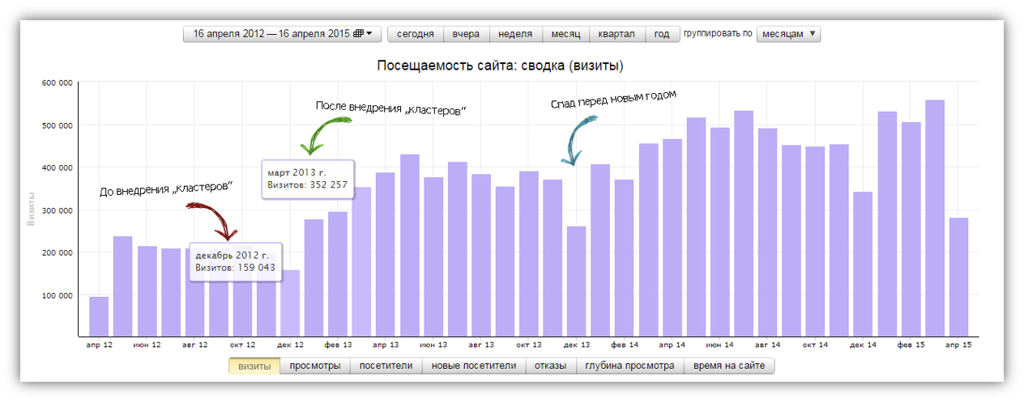Click the short bar above дек 13
Image resolution: width=1024 pixels, height=402 pixels.
577,281
